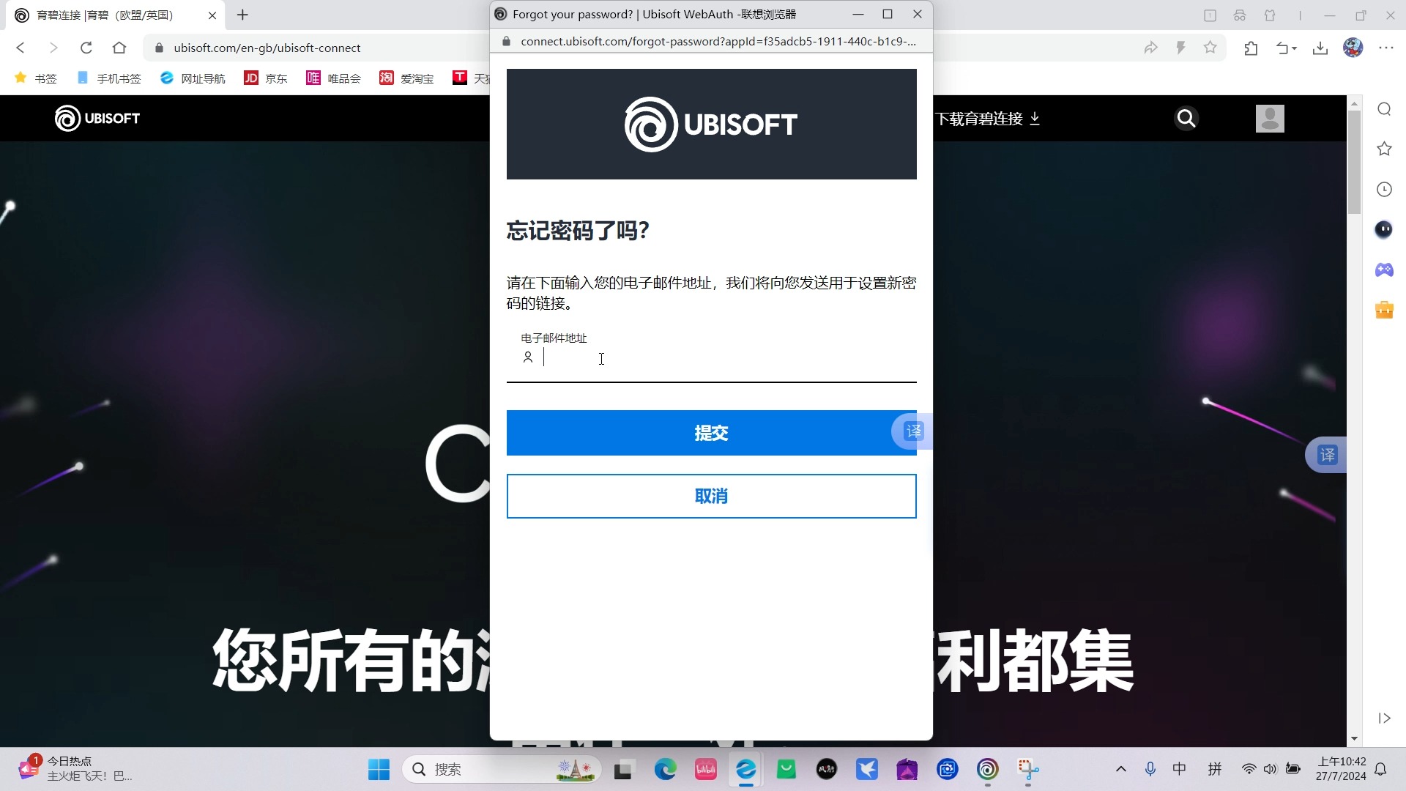Open the snipping tool icon in the taskbar
The width and height of the screenshot is (1406, 791).
tap(1027, 769)
